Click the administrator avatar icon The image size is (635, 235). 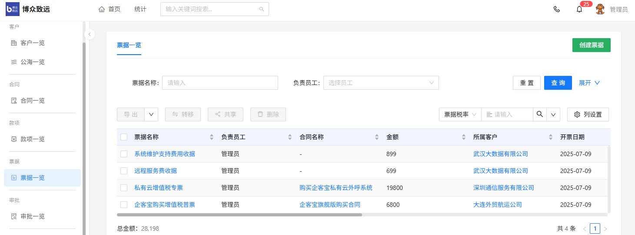coord(600,9)
